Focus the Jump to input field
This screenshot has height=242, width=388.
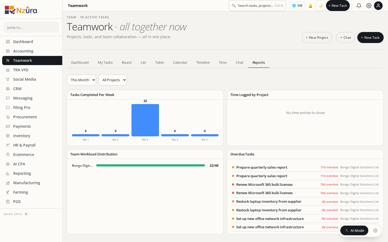pyautogui.click(x=31, y=27)
